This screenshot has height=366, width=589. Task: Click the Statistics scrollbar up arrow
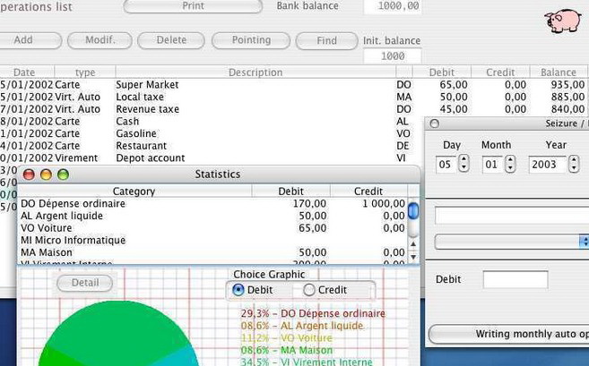point(413,244)
